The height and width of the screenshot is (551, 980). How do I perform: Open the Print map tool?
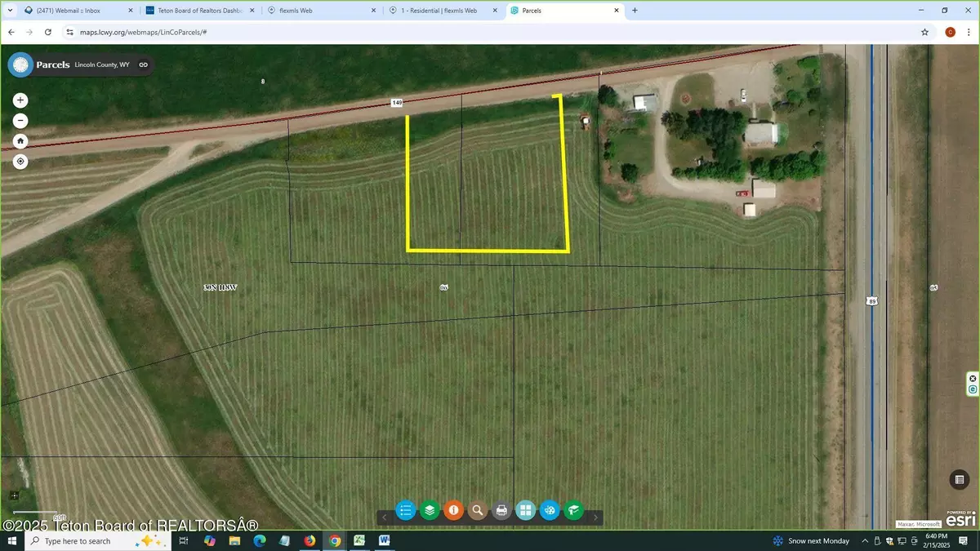[x=501, y=510]
